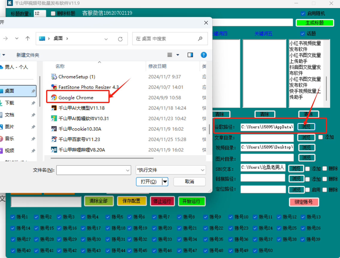Screen dimensions: 340x258
Task: Click the PC icon in the address breadcrumb
Action: 42,39
